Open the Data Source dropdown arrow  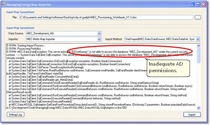[99, 33]
